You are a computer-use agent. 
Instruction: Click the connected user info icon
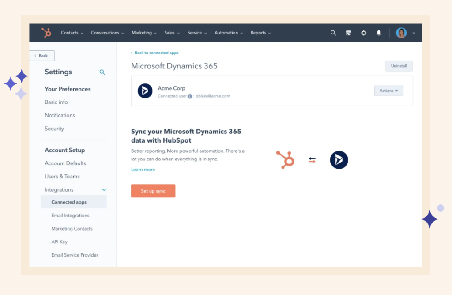190,96
